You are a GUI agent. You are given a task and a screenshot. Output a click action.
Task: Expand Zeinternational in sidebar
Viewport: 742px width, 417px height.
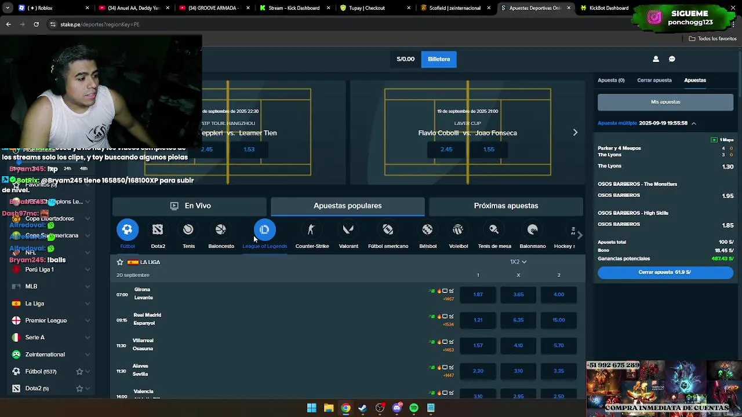[x=88, y=354]
